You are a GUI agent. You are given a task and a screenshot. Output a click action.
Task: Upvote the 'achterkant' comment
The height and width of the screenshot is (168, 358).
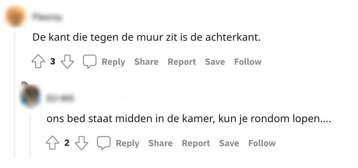pos(38,62)
